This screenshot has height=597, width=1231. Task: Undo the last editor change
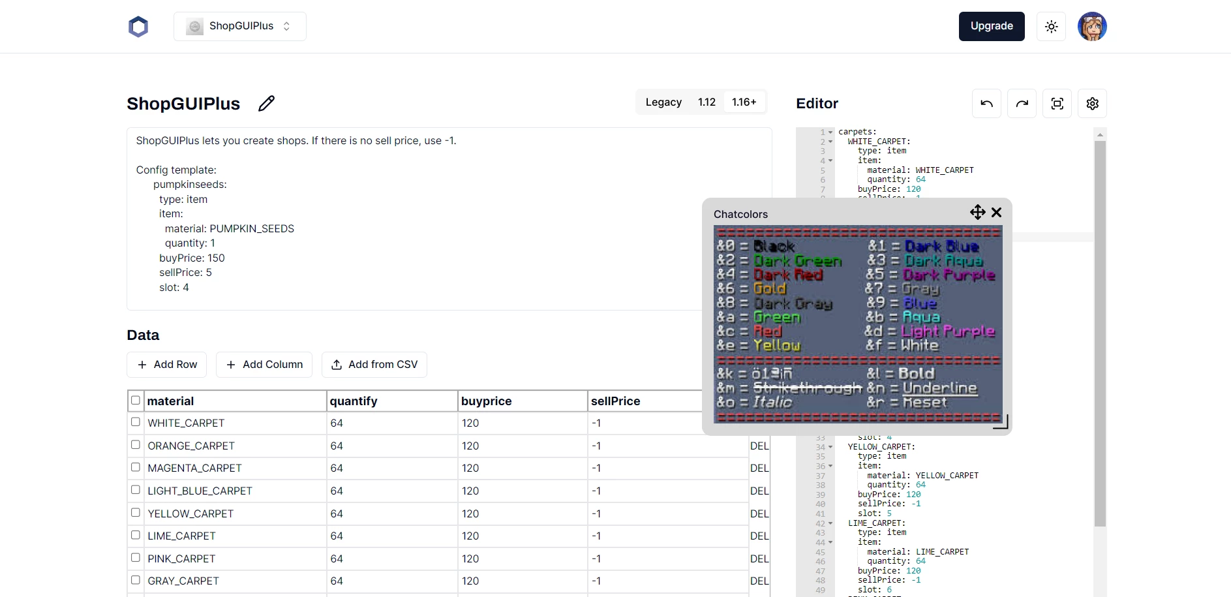(986, 103)
